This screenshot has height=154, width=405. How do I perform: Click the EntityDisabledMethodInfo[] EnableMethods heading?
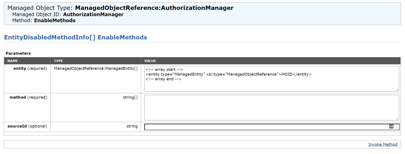(x=76, y=37)
